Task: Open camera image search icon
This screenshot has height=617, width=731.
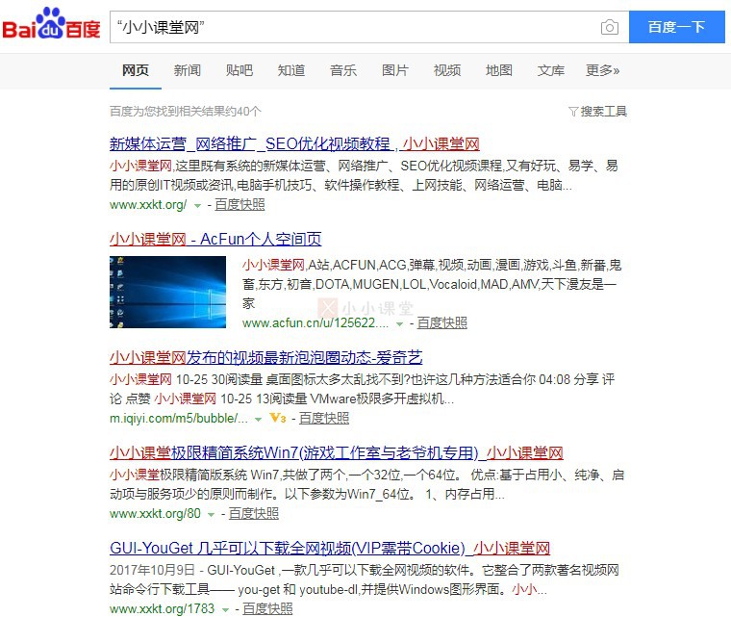Action: 609,27
